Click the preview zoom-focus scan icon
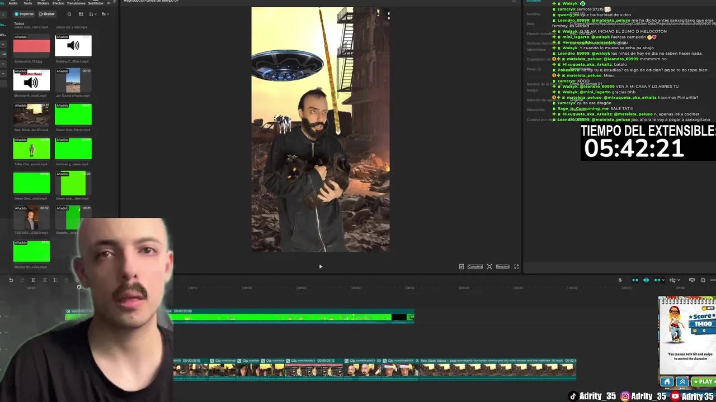Viewport: 716px width, 402px height. click(x=489, y=266)
